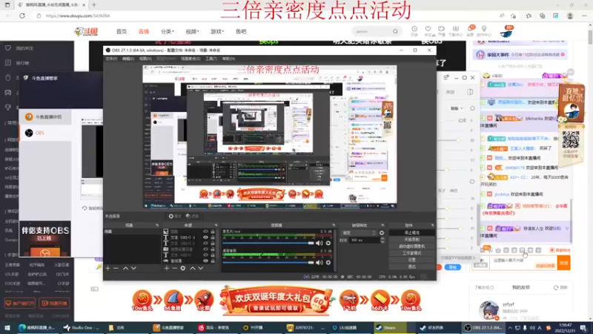Open the 滤镜 filters button in OBS

(193, 216)
